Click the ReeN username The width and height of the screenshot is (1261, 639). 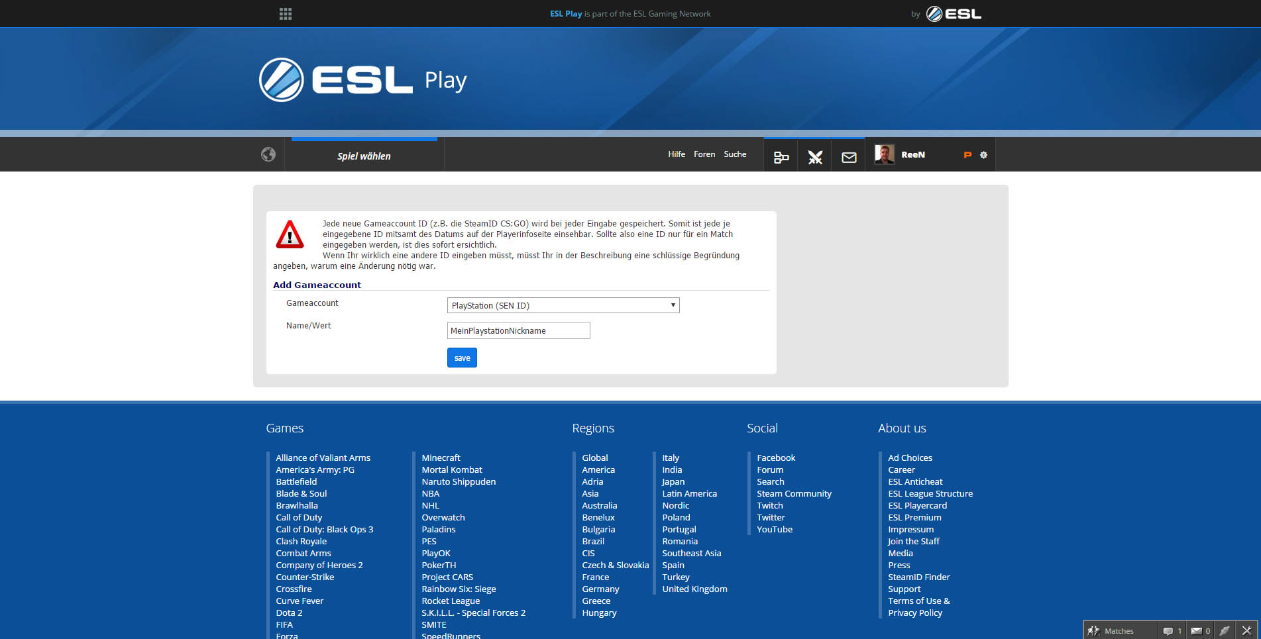click(x=913, y=154)
